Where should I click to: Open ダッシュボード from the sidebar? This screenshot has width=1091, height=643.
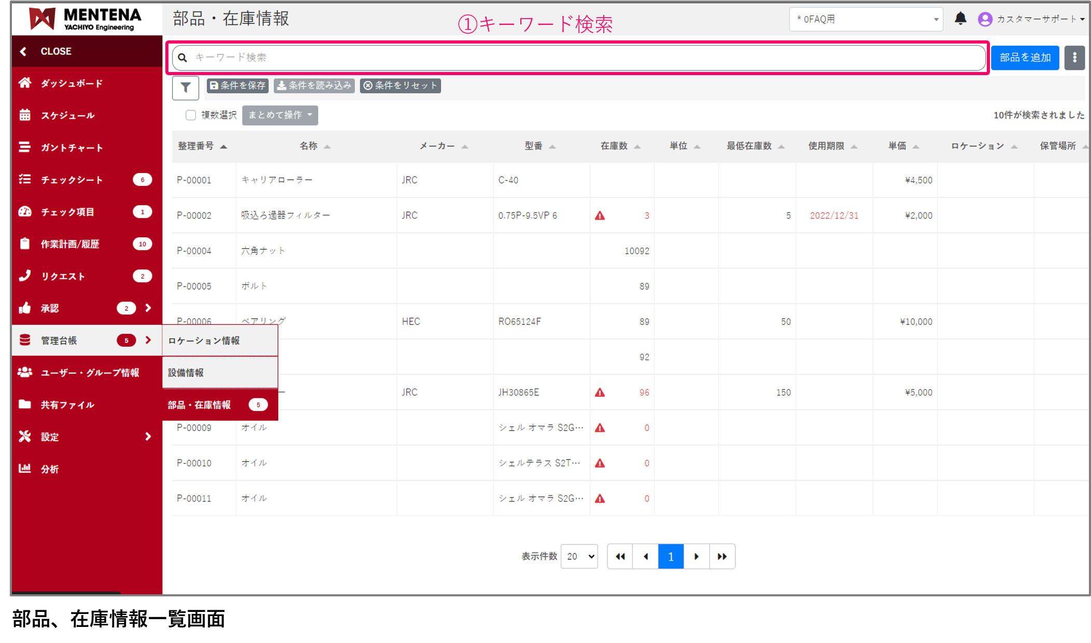pyautogui.click(x=72, y=83)
